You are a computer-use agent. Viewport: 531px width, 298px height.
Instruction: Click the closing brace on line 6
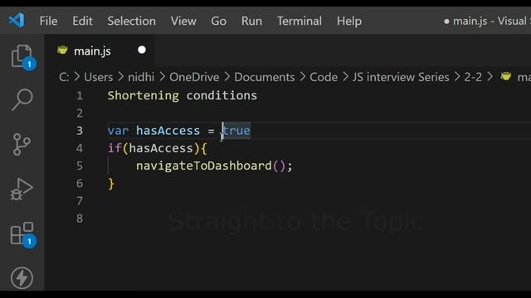pos(110,184)
